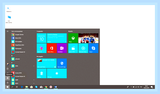Open the Погода weather tile
Screen dimensions: 160x94
[57, 73]
